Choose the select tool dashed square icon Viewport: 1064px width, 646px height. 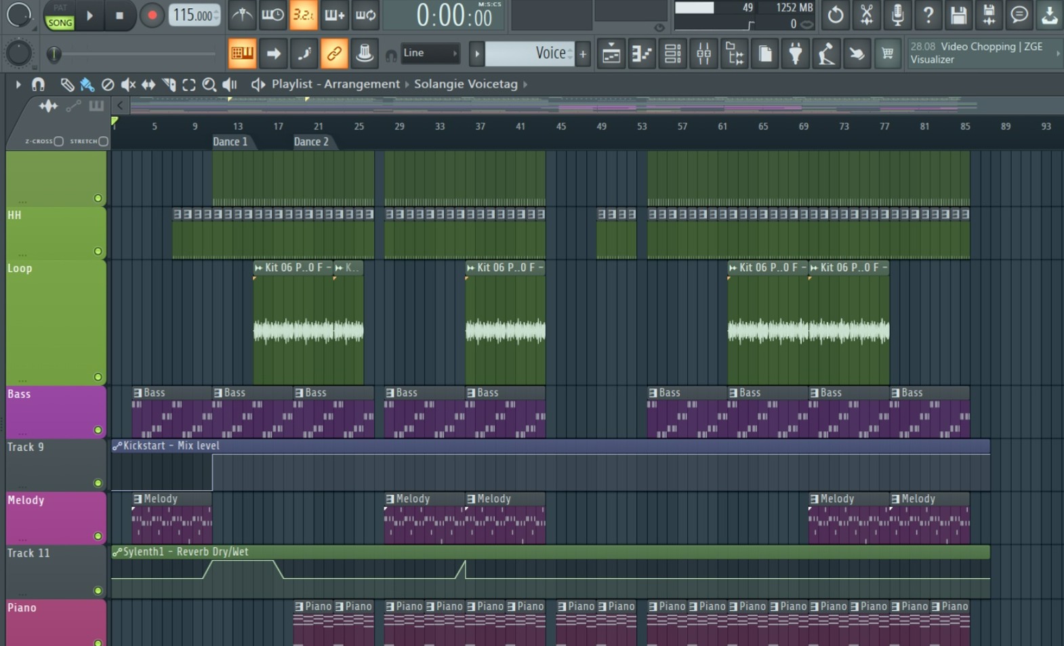point(189,84)
